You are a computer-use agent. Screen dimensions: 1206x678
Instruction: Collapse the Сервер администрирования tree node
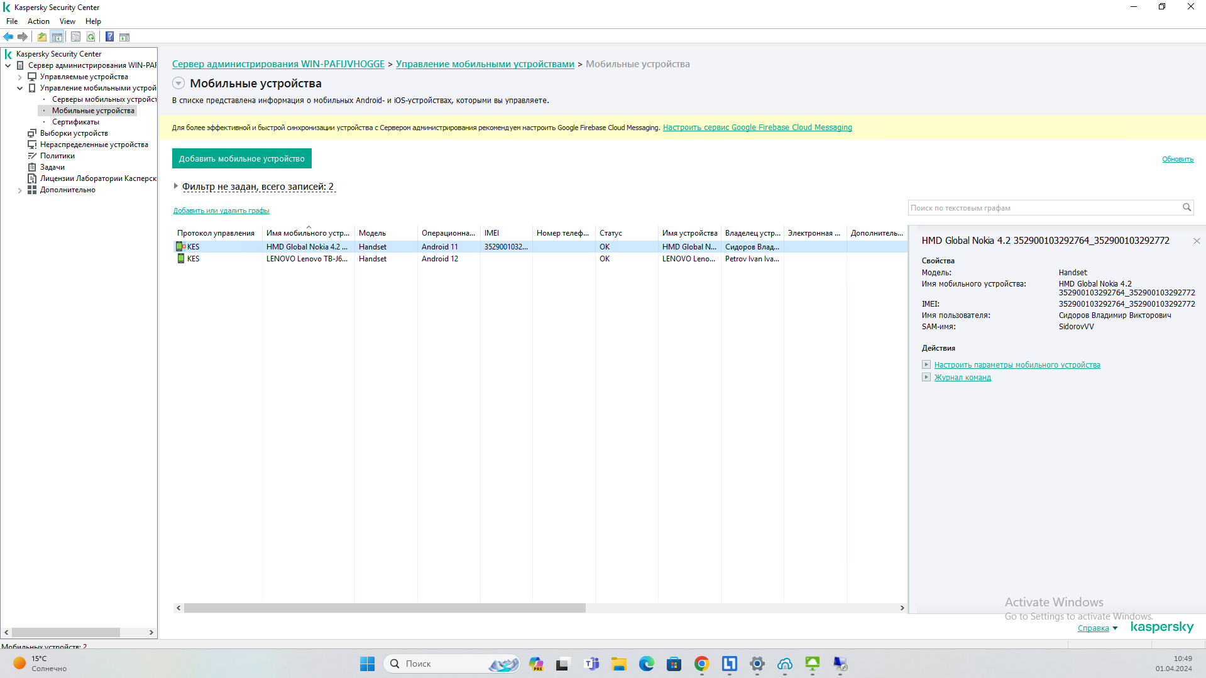[x=8, y=65]
